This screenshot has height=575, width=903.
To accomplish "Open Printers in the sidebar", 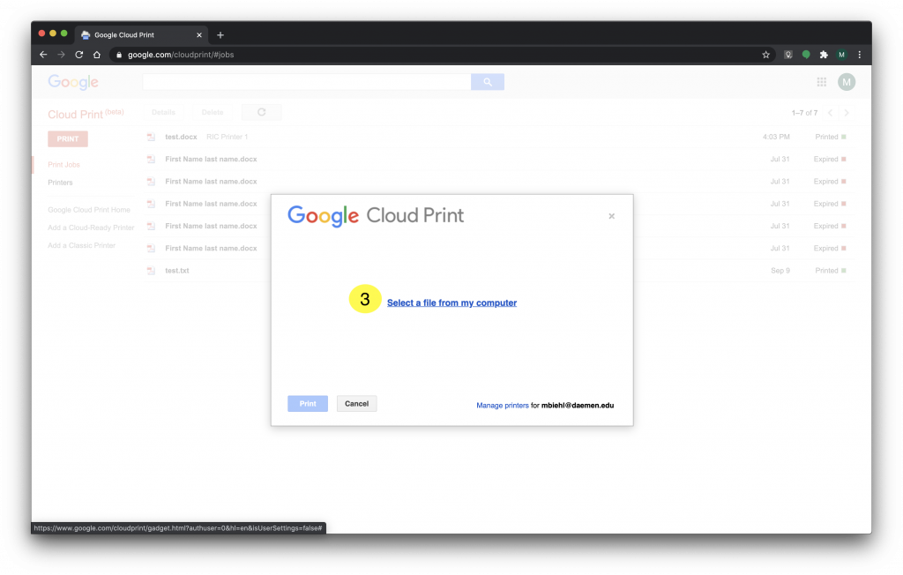I will coord(61,183).
